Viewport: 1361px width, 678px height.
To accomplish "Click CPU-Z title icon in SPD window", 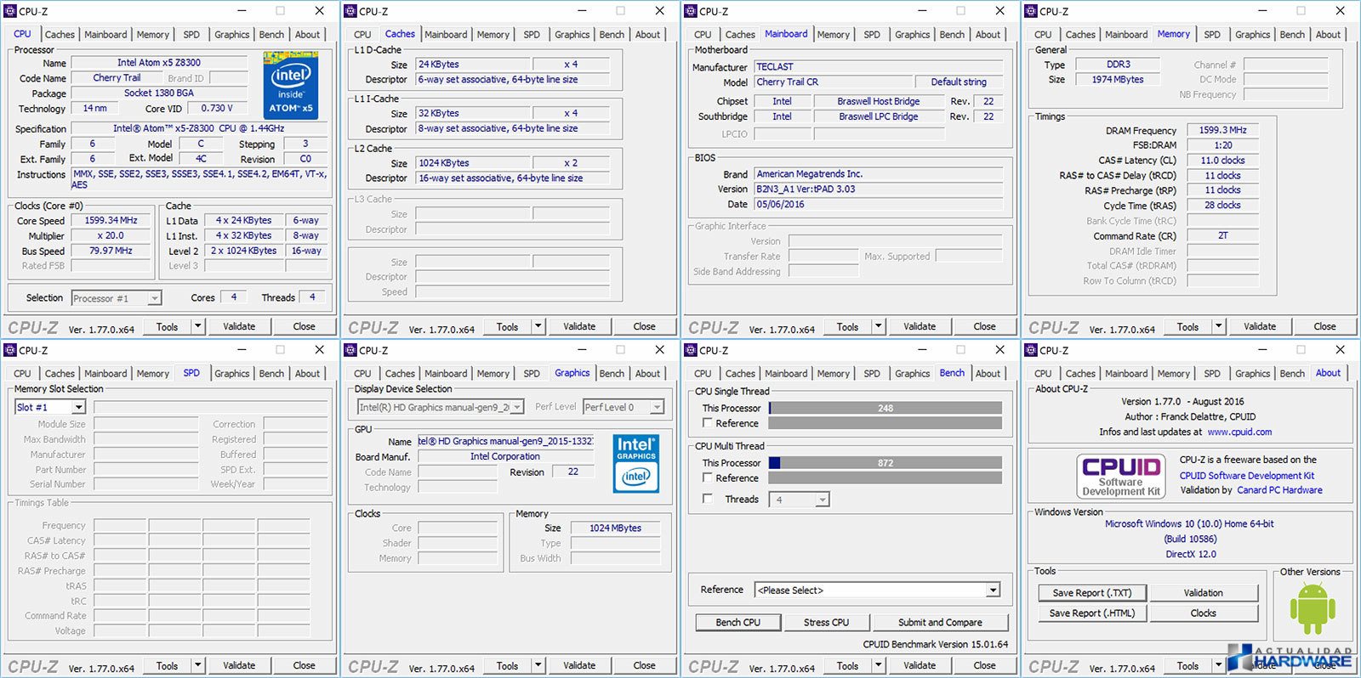I will (x=10, y=350).
